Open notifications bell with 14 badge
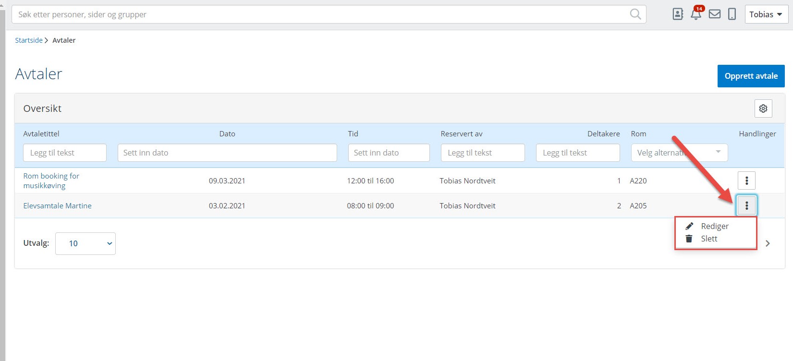Image resolution: width=793 pixels, height=361 pixels. (696, 14)
